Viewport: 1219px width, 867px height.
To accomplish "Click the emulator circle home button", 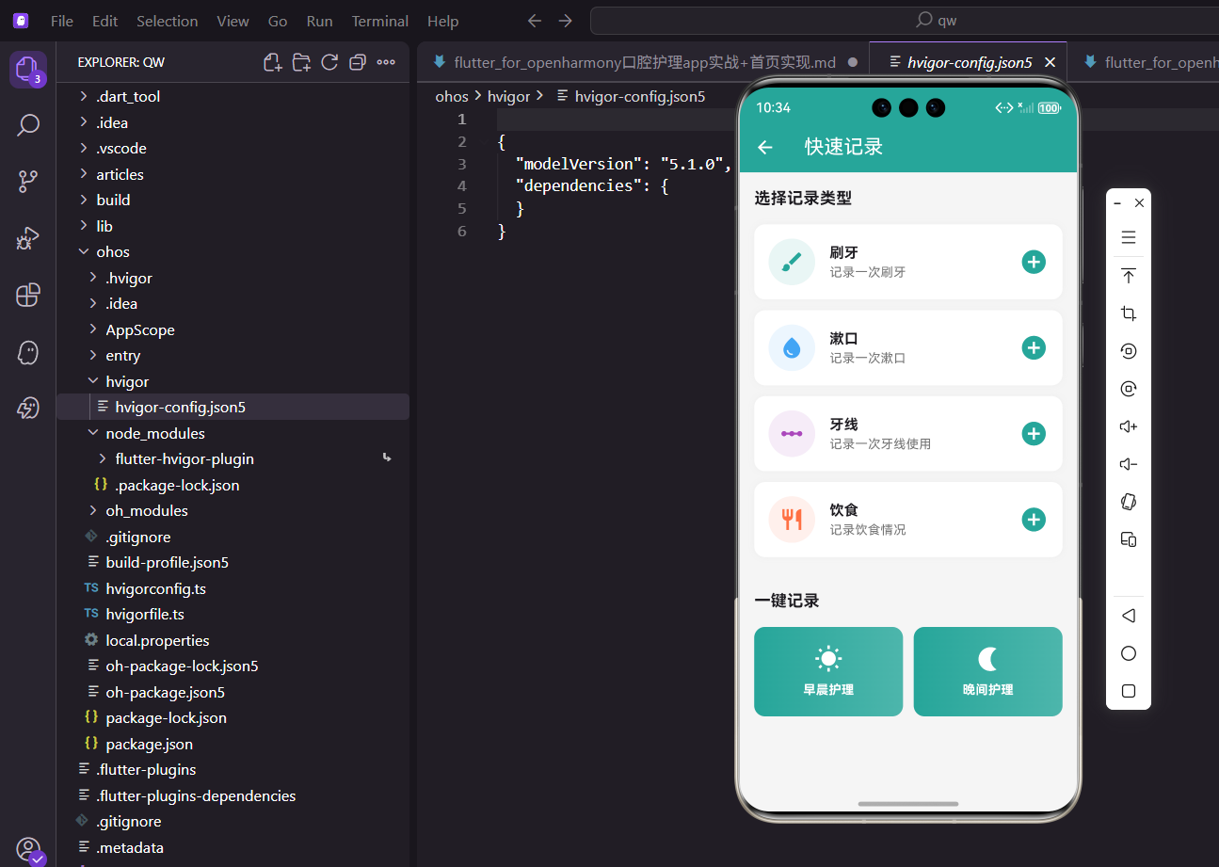I will (x=1129, y=653).
